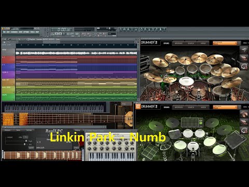
Task: Select the bottom green playlist track header
Action: pos(8,97)
